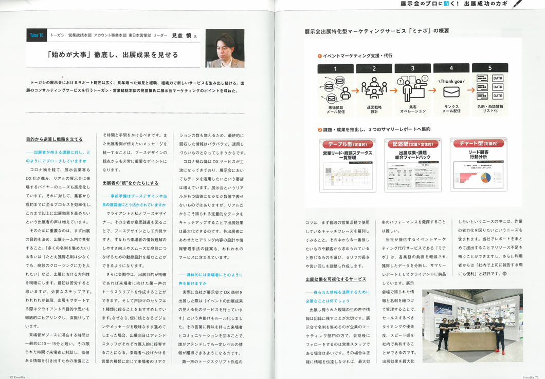Open the portrait photo of the interviewee
Image resolution: width=545 pixels, height=379 pixels.
coord(225,48)
